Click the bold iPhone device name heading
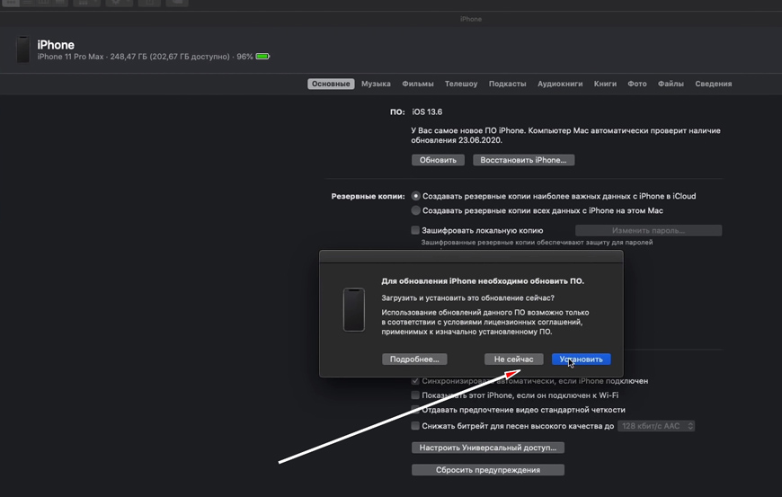The image size is (782, 497). 56,45
